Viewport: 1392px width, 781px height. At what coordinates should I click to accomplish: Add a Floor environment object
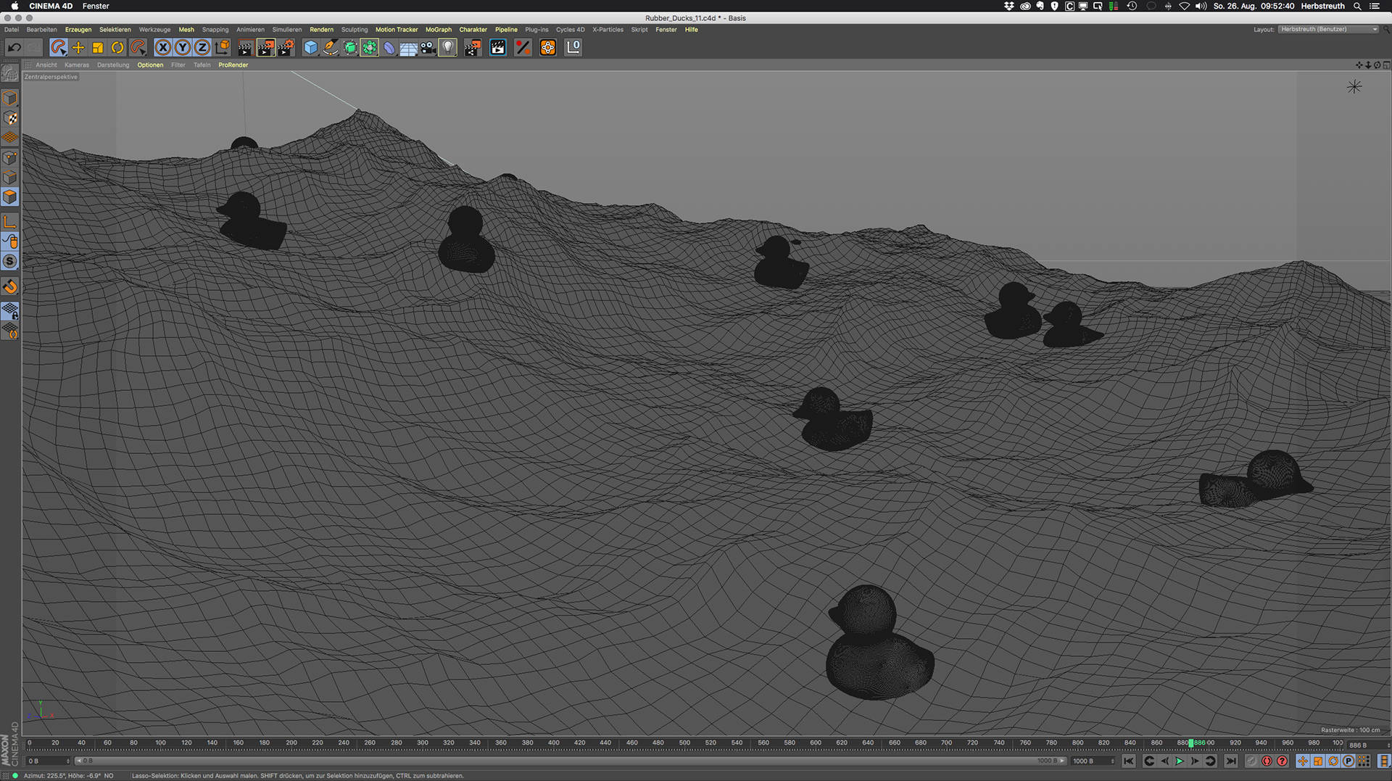click(x=409, y=48)
